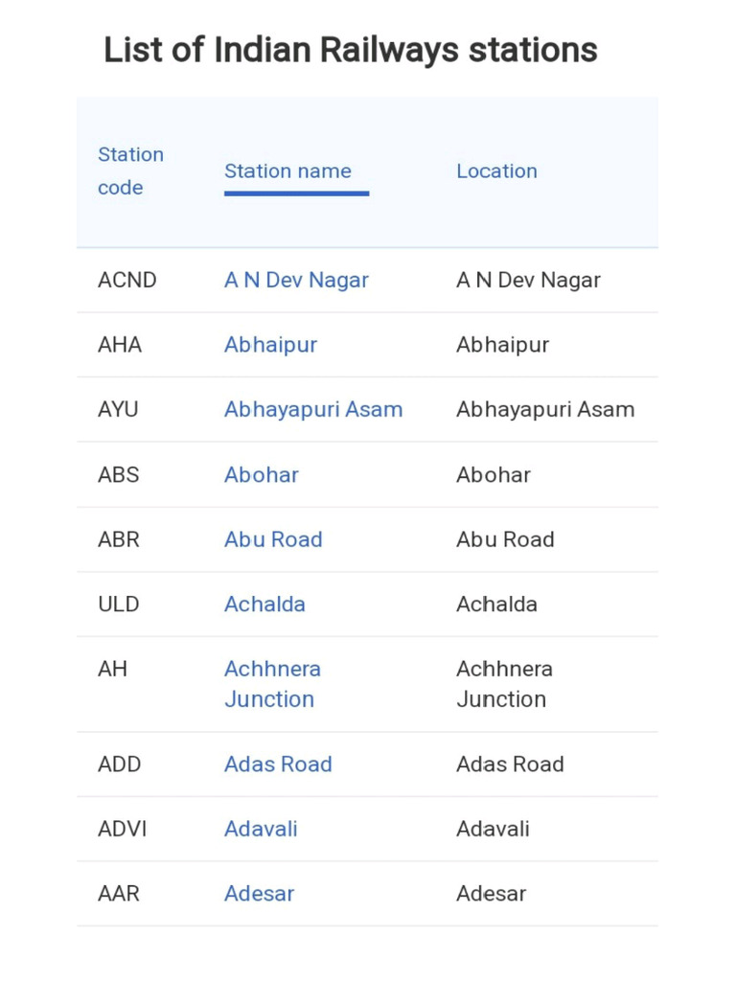Click the Abu Road location cell
The image size is (736, 981).
click(505, 539)
